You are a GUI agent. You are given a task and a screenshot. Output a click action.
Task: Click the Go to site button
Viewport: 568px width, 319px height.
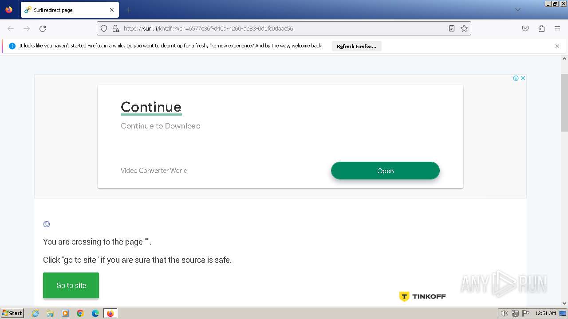tap(71, 285)
